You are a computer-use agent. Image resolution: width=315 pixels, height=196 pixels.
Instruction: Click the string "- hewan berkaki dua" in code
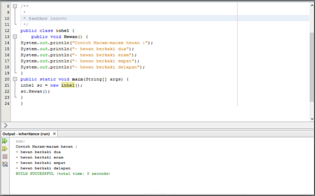tap(100, 49)
